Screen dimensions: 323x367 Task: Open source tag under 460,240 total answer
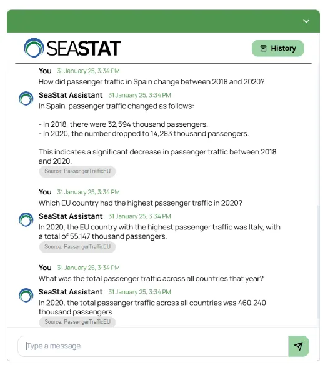click(x=77, y=322)
